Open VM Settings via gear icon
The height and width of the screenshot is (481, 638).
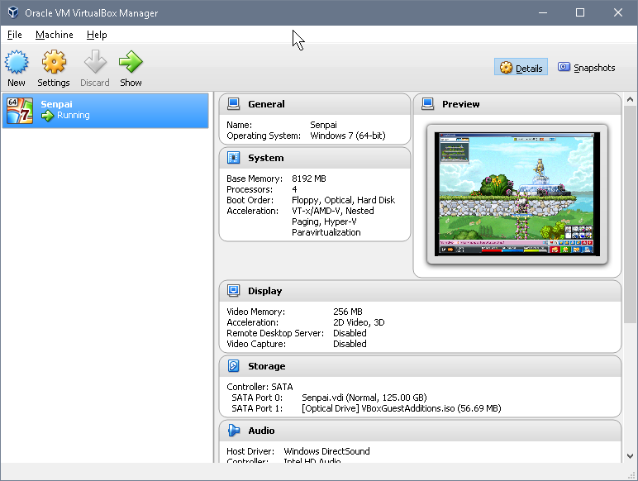54,62
